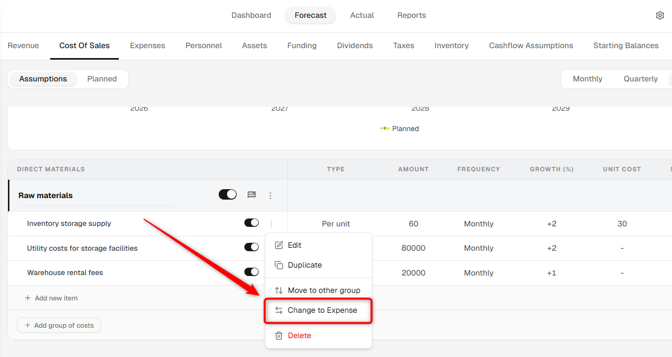
Task: Switch to the Planned view
Action: pos(102,79)
